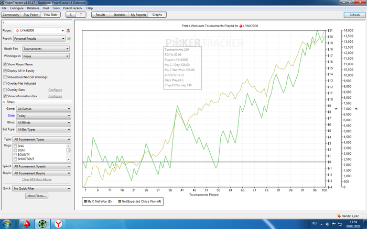Open the Player dropdown
Viewport: 367px width, 229px height.
tap(39, 30)
